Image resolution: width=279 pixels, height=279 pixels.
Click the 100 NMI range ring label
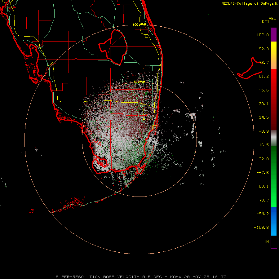tap(139, 24)
